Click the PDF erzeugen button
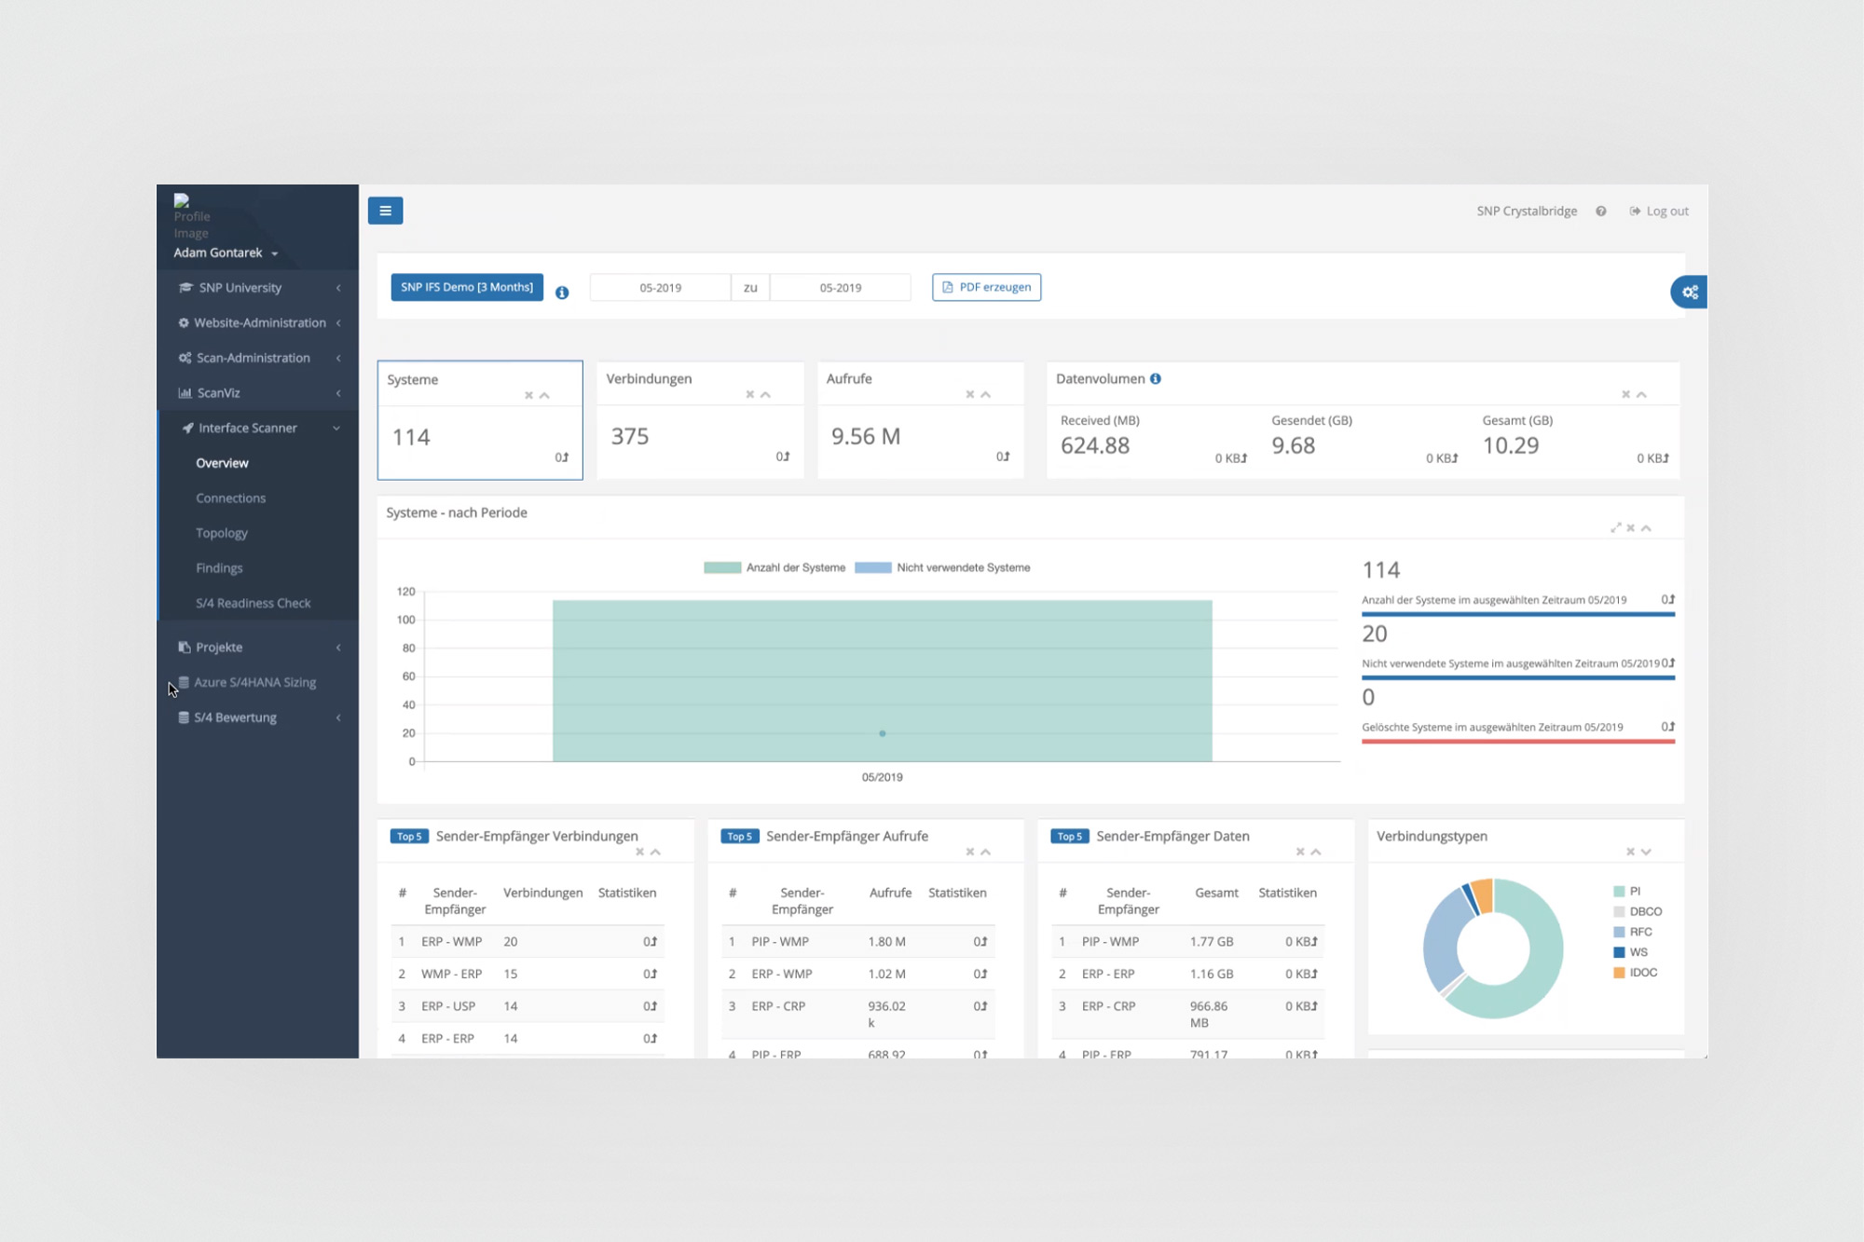The image size is (1864, 1242). [x=986, y=287]
